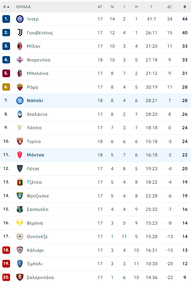Open the Σαλερνιτάνα team link
The width and height of the screenshot is (191, 282).
pyautogui.click(x=40, y=278)
